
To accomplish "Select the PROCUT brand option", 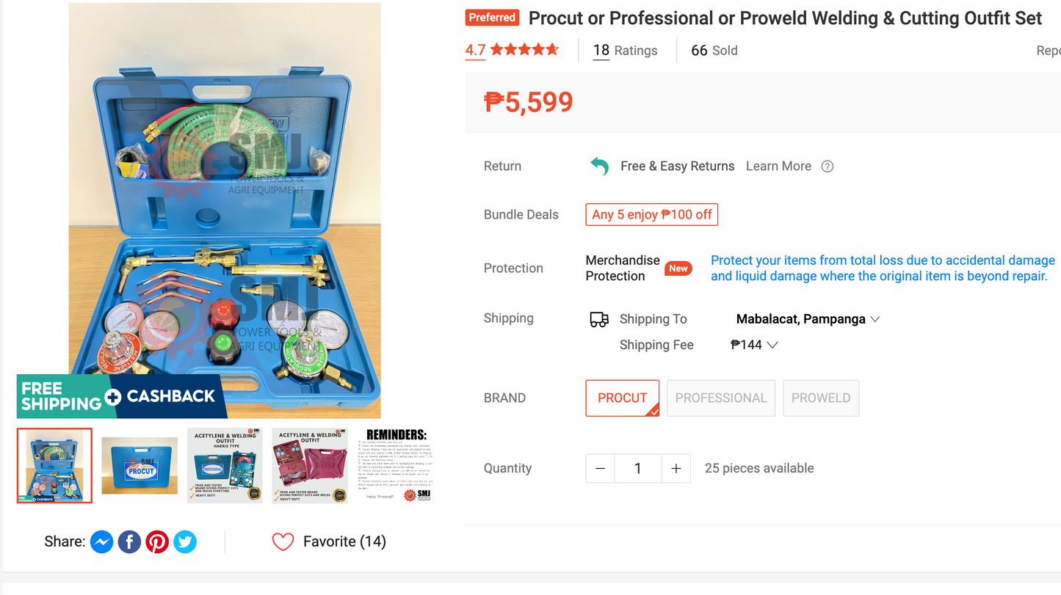I will coord(622,398).
